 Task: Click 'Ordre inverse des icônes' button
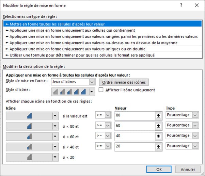pyautogui.click(x=124, y=82)
